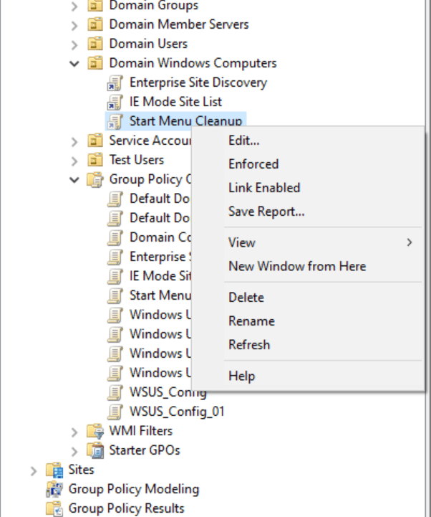Select the Domain Member Servers label

point(179,24)
